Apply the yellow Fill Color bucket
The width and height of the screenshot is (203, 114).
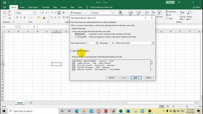pyautogui.click(x=38, y=17)
